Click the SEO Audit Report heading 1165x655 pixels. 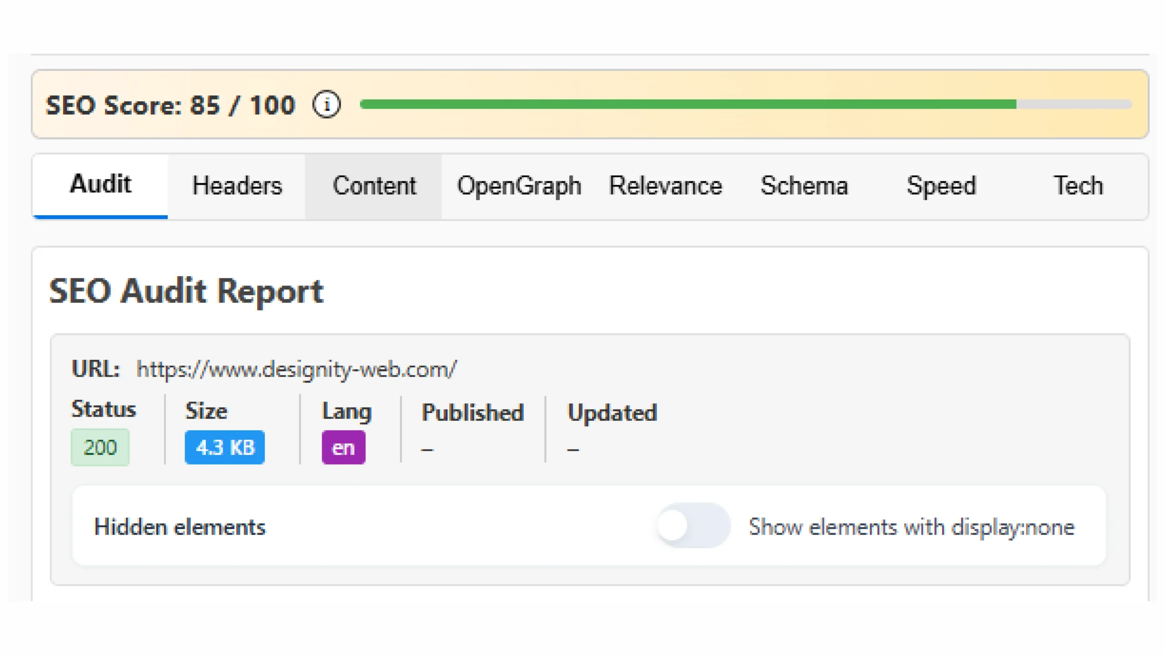pyautogui.click(x=186, y=291)
